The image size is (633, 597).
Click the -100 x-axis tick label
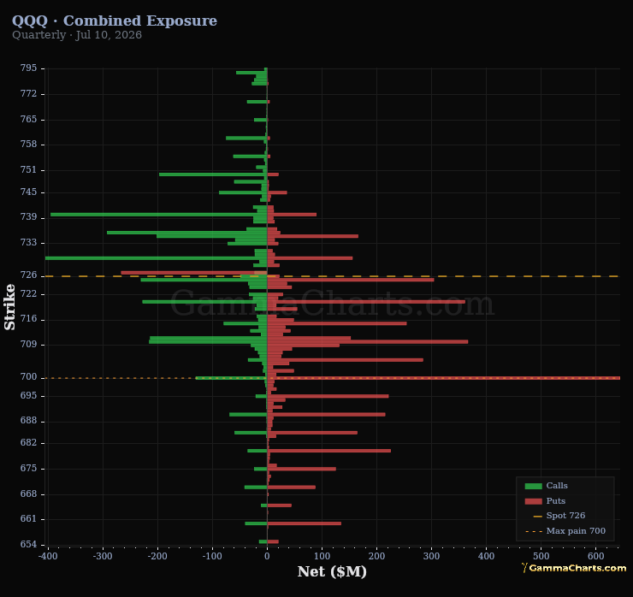pos(212,556)
